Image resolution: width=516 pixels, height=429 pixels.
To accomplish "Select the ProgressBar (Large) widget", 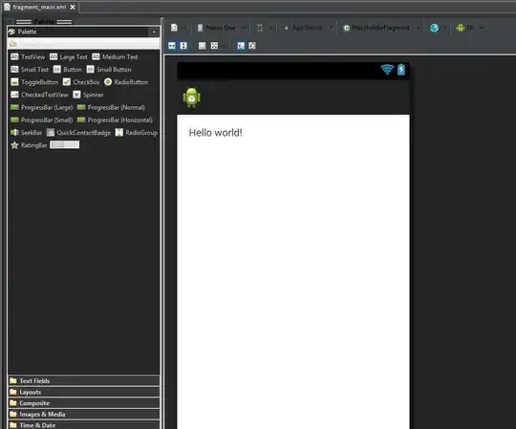I will [x=41, y=107].
